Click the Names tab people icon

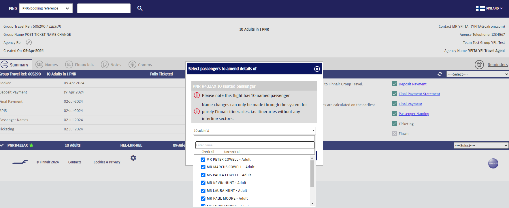pyautogui.click(x=39, y=65)
